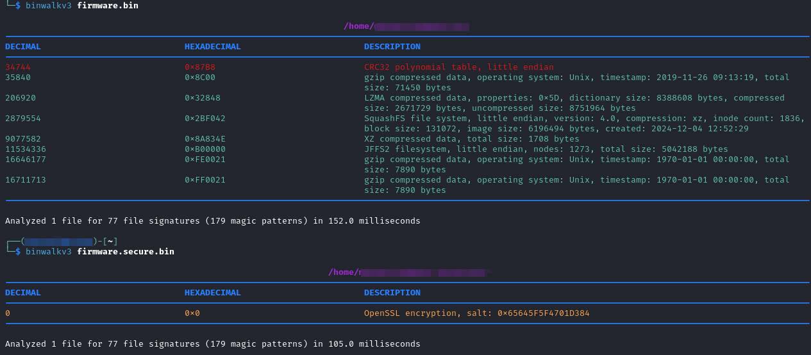The width and height of the screenshot is (811, 355).
Task: Click the firmware.secure.bin filename in the command
Action: click(x=125, y=251)
